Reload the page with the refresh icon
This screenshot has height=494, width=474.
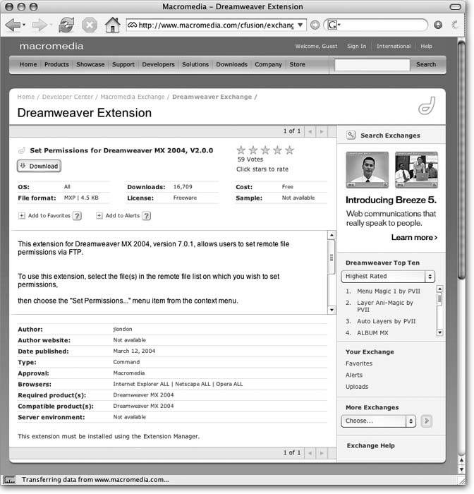pos(66,25)
